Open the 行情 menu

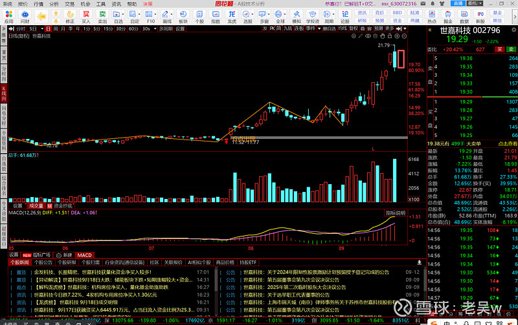pos(38,4)
